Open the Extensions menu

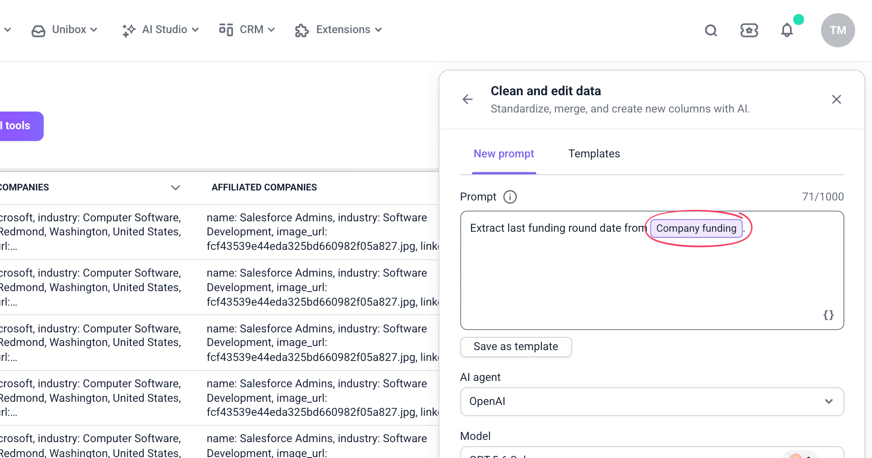tap(338, 29)
